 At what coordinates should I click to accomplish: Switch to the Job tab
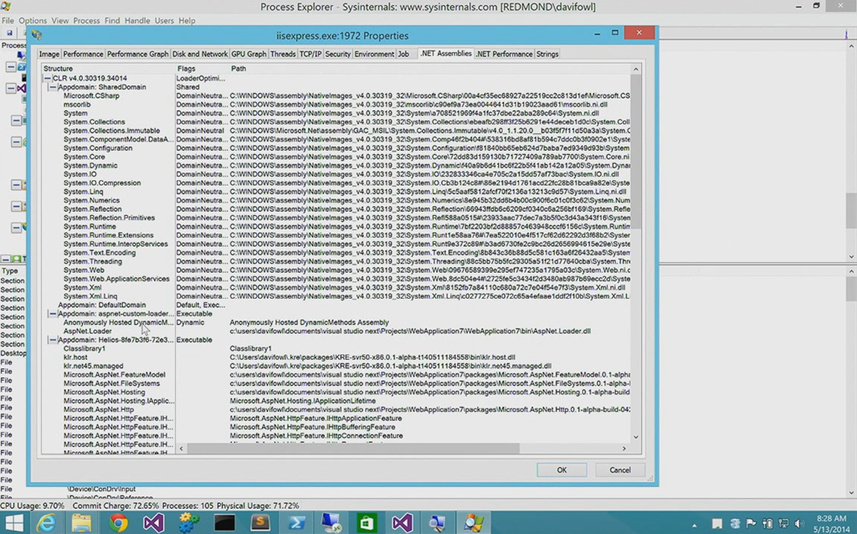pos(403,54)
